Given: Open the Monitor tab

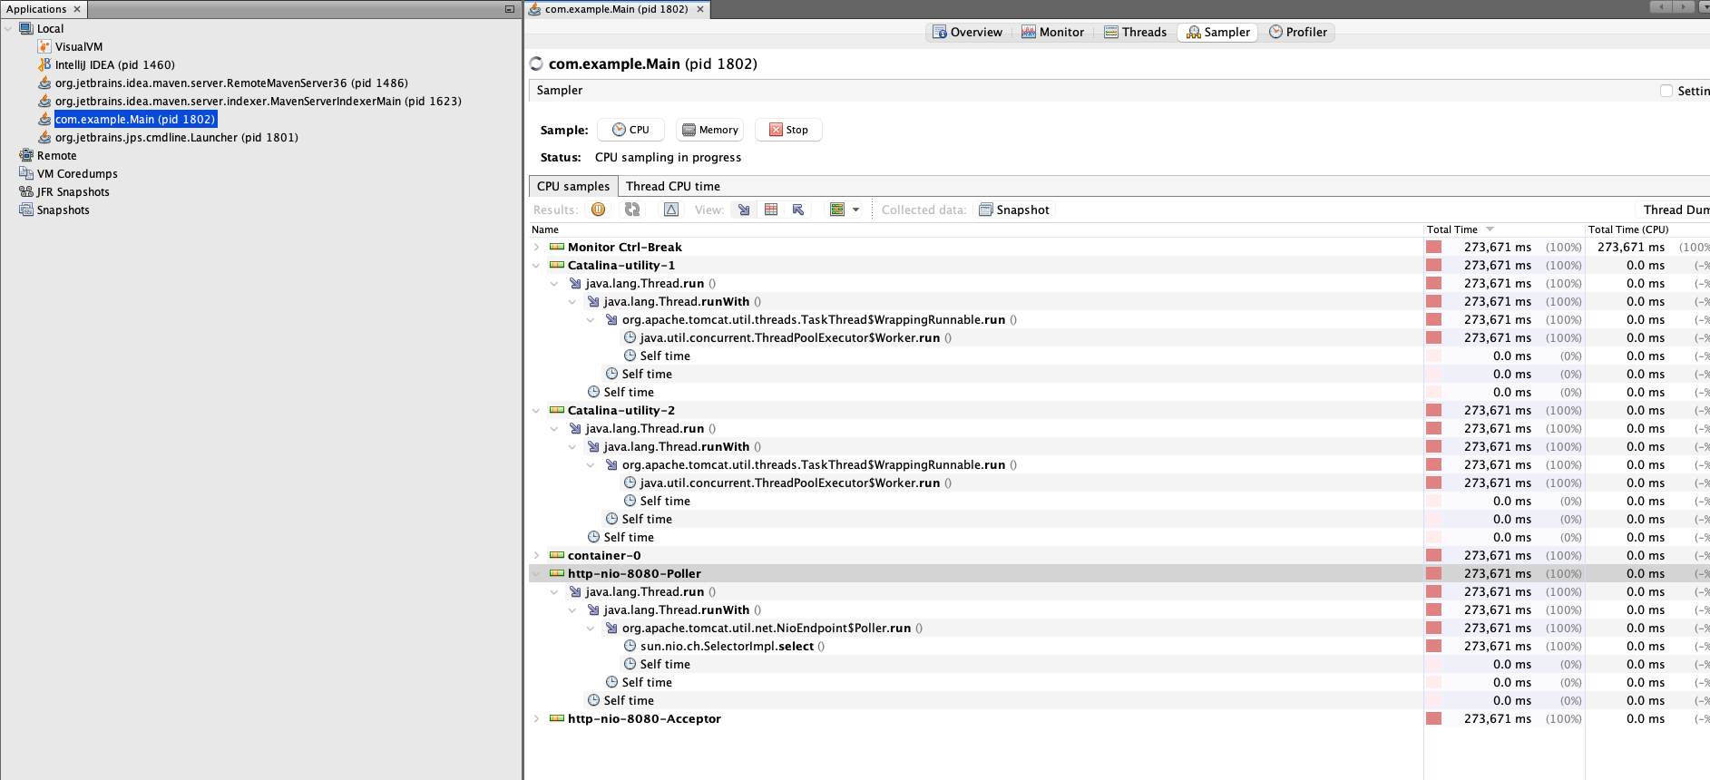Looking at the screenshot, I should pos(1052,32).
